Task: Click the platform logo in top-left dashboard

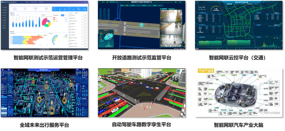Action: click(x=2, y=2)
